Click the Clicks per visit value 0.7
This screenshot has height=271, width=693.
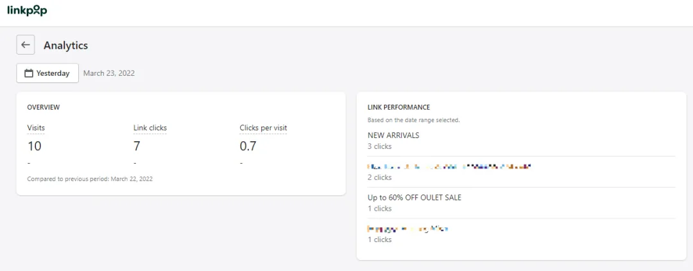(248, 146)
